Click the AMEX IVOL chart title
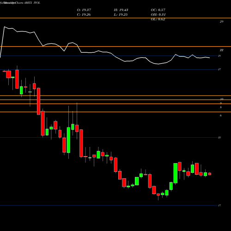 [32, 3]
